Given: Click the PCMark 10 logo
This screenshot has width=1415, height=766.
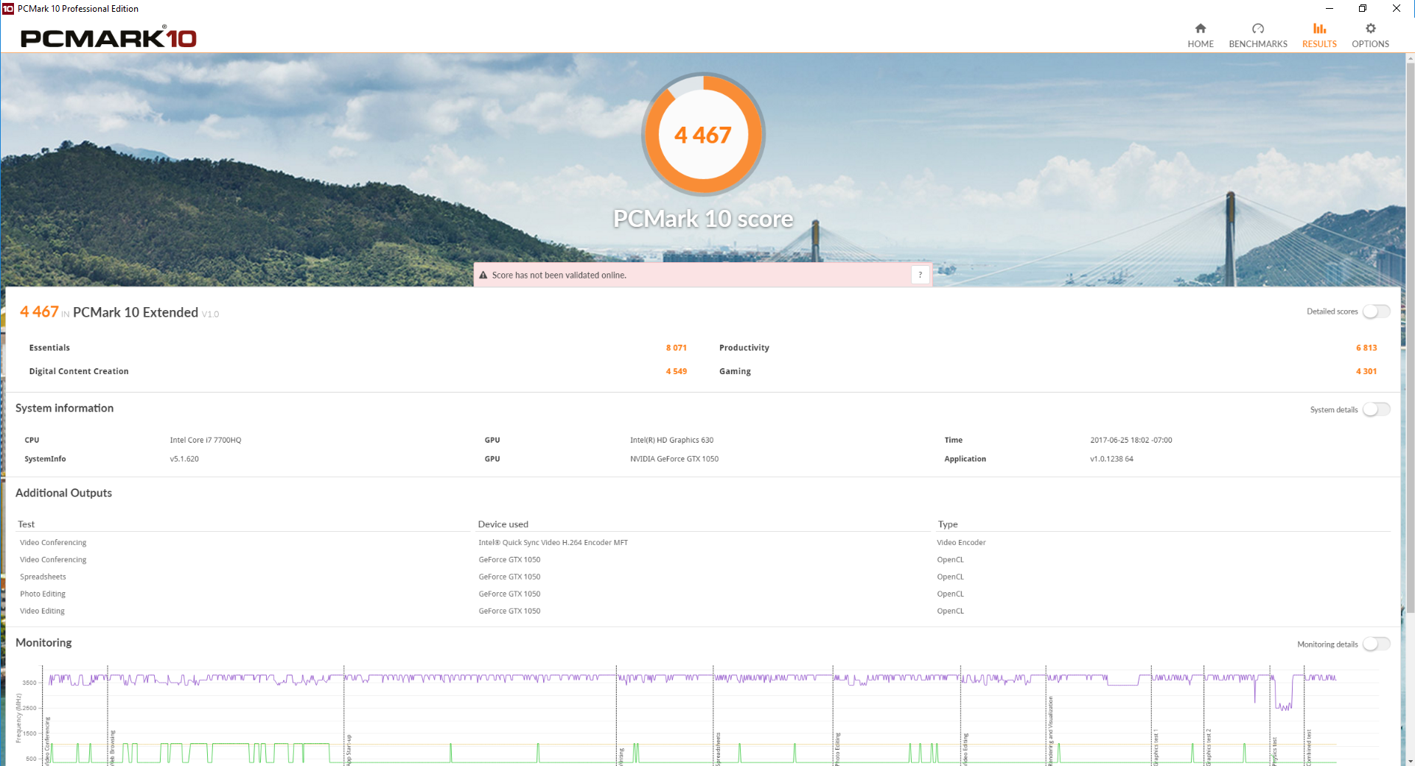Looking at the screenshot, I should pos(108,38).
